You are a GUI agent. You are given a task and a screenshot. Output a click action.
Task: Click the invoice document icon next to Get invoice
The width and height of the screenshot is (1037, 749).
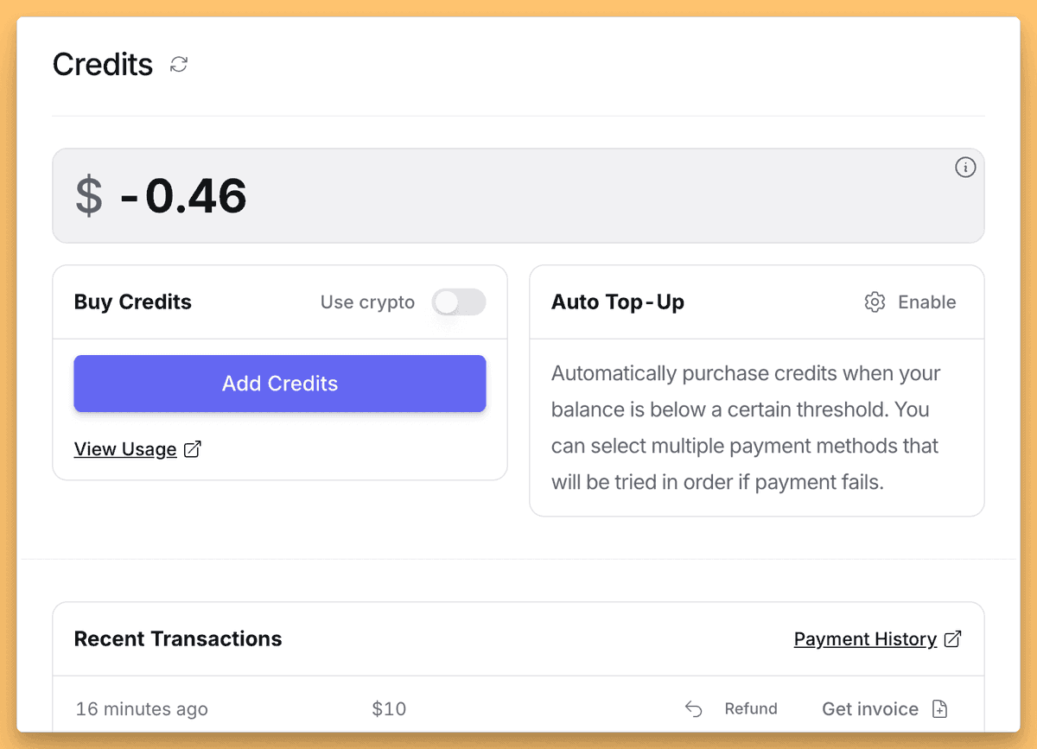click(938, 708)
